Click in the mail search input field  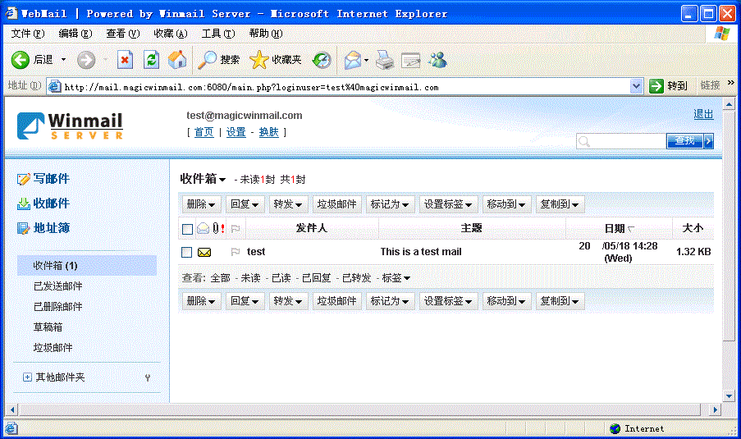pos(621,141)
